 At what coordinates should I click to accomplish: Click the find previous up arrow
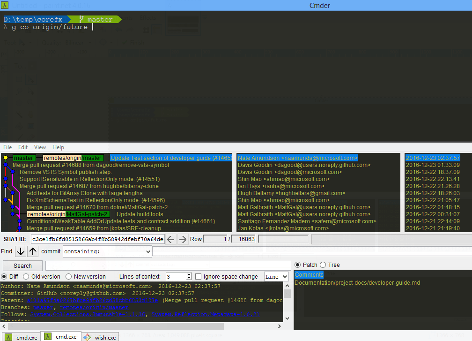tap(33, 251)
